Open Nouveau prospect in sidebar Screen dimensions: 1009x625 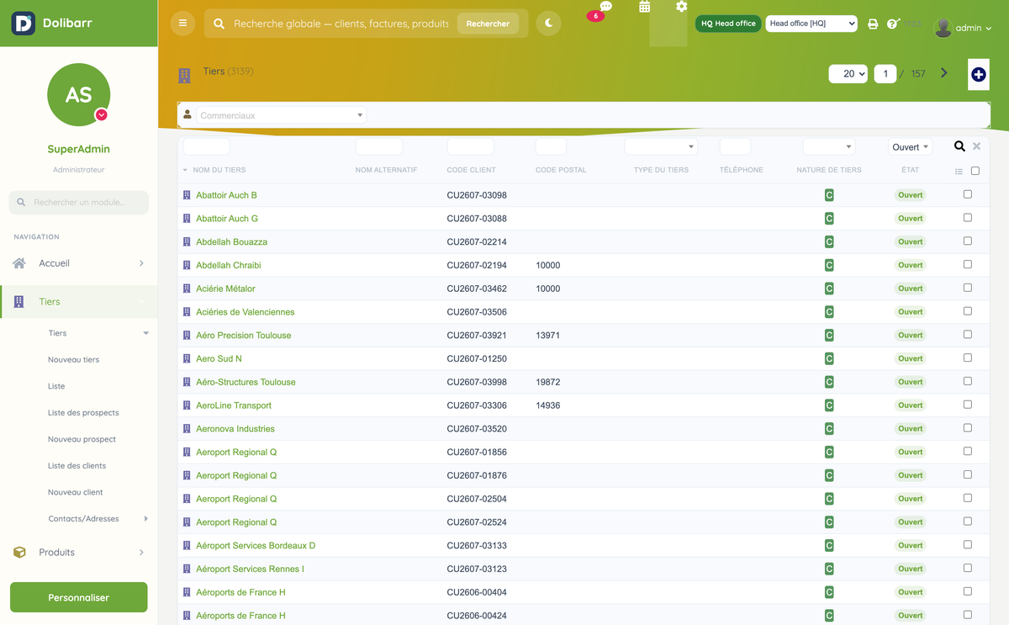pyautogui.click(x=82, y=439)
